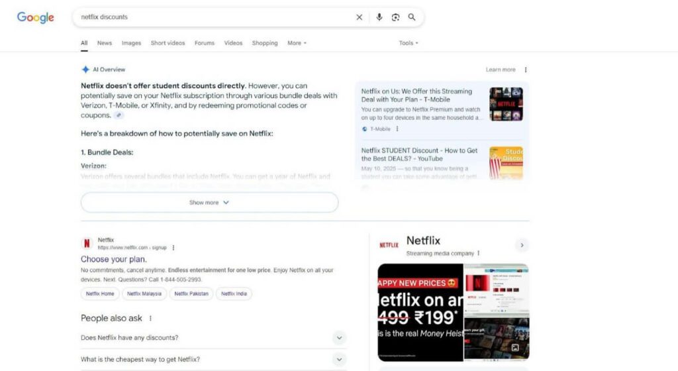
Task: Open the 'Happy New Prices' ₹199 Netflix image
Action: [x=420, y=312]
